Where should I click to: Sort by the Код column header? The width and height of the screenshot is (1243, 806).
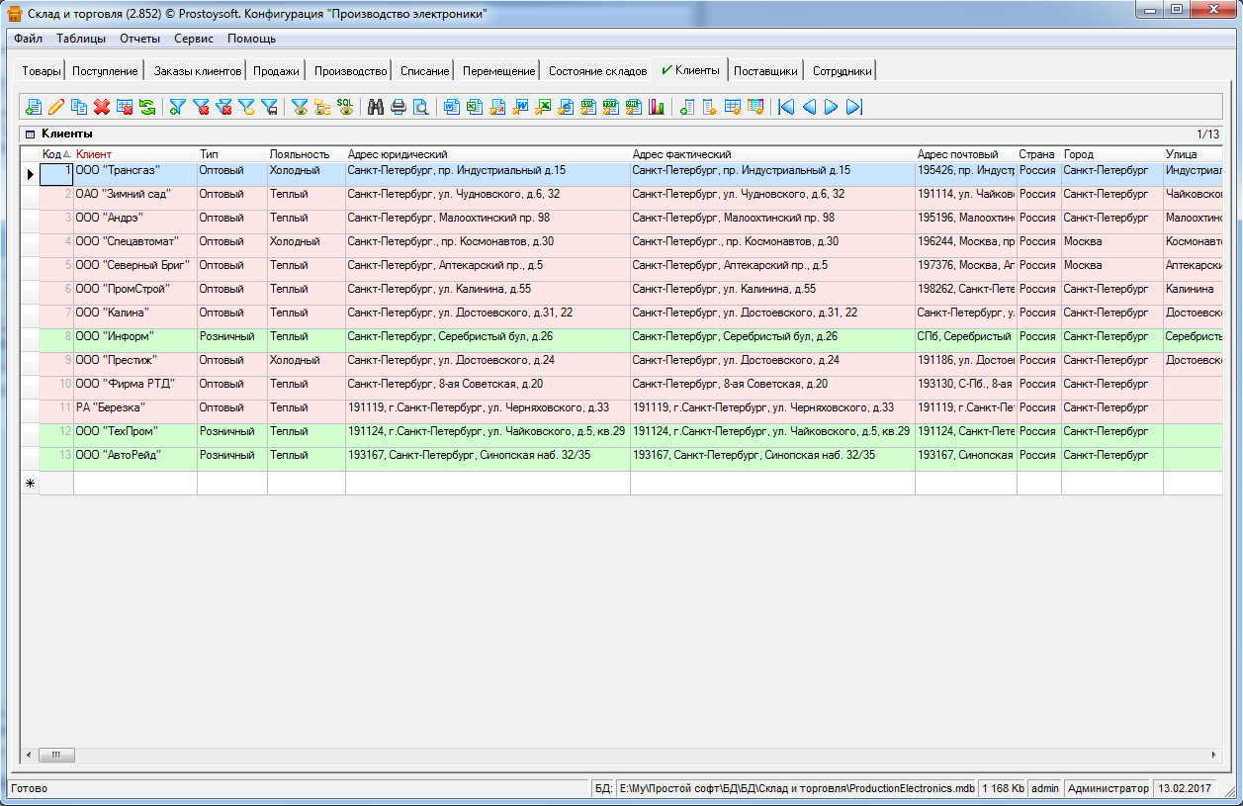(x=51, y=154)
